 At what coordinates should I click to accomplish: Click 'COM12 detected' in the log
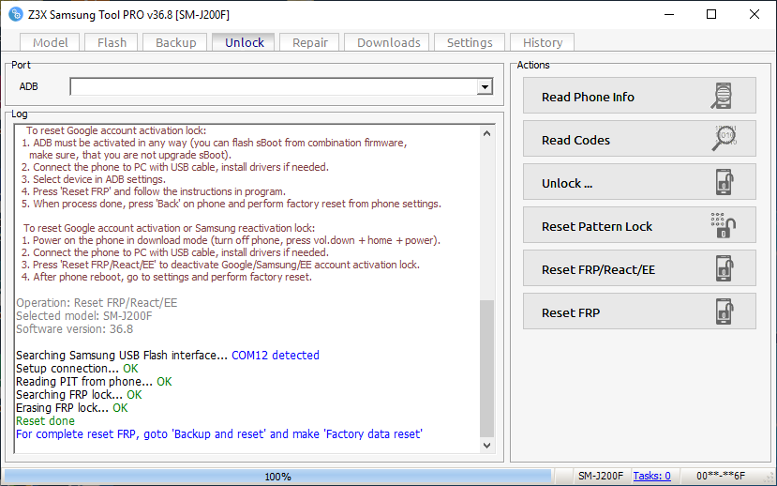276,355
